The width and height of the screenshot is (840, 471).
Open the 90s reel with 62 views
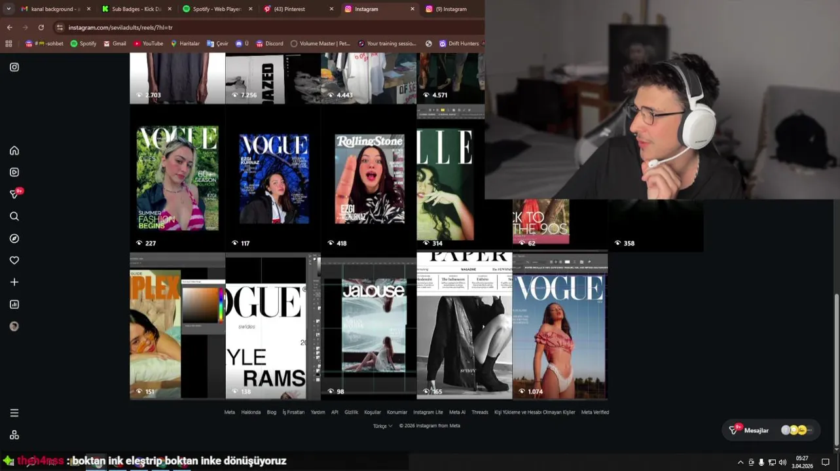[x=560, y=225]
